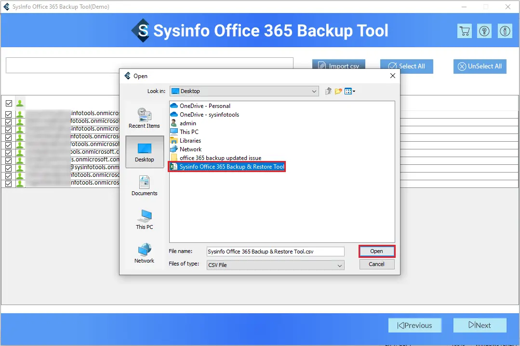Click the Previous button

click(x=415, y=325)
